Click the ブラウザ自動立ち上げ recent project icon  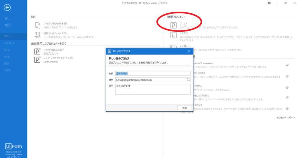37,51
